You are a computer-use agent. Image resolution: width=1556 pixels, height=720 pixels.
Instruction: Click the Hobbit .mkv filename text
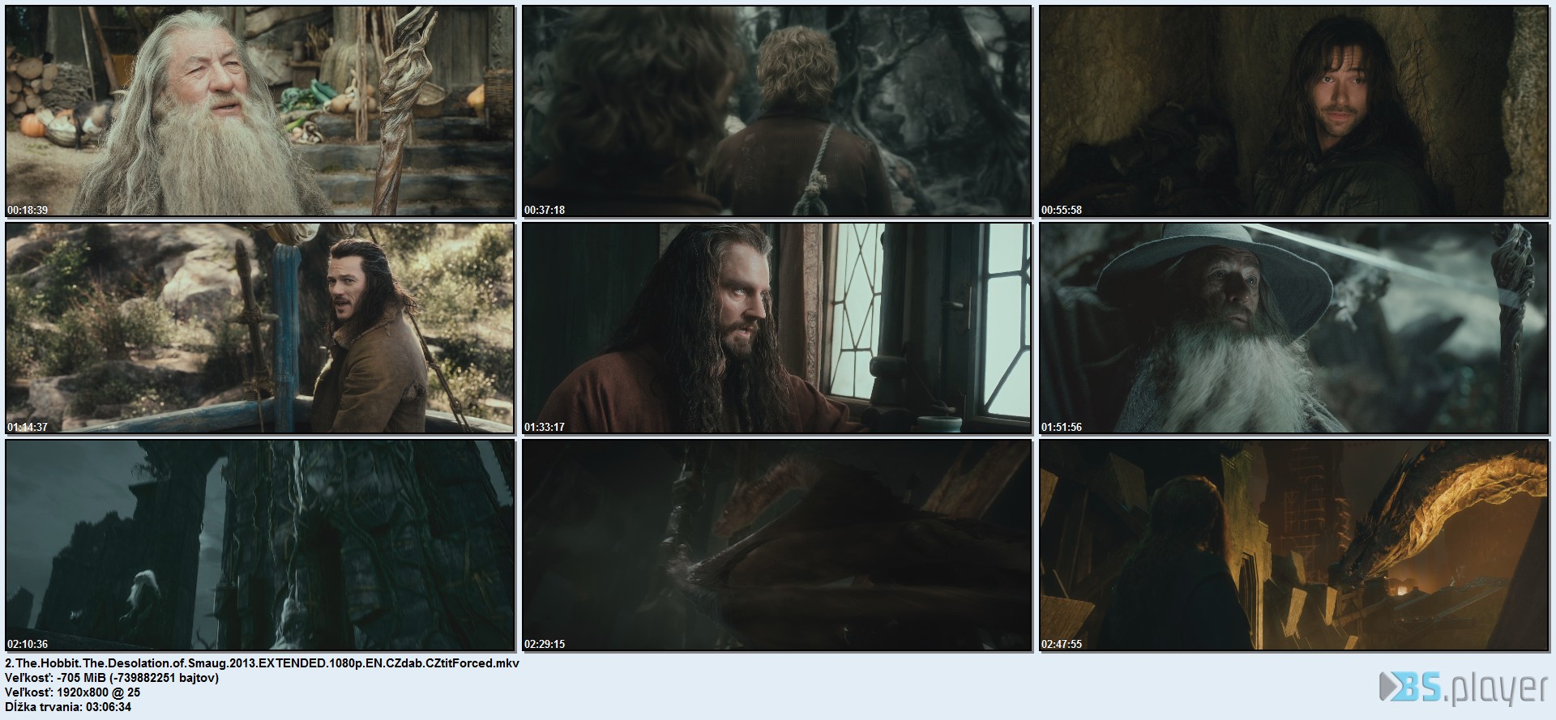coord(262,663)
